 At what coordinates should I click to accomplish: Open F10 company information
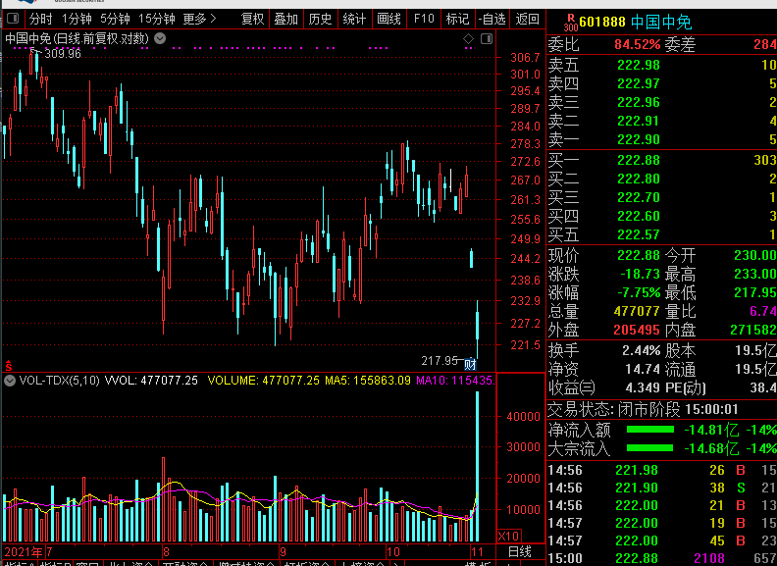click(x=424, y=19)
